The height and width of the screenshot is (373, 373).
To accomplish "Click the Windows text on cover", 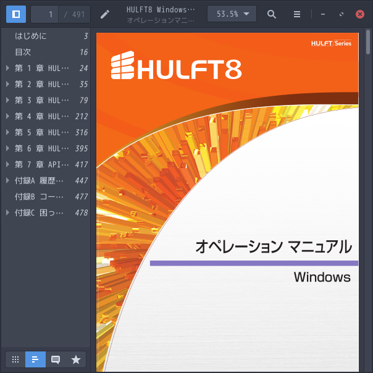I will (x=322, y=277).
